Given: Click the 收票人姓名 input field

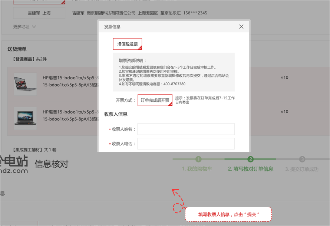Looking at the screenshot, I should tap(186, 129).
